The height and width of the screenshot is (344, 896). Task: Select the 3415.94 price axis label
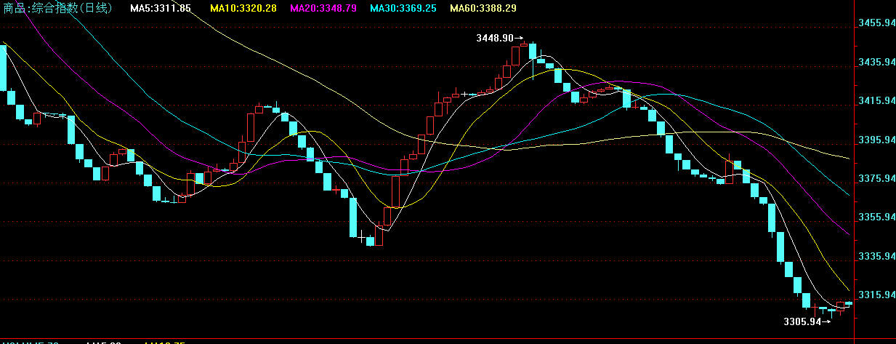[x=876, y=100]
